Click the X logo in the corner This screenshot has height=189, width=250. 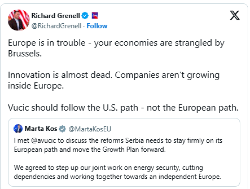235,16
